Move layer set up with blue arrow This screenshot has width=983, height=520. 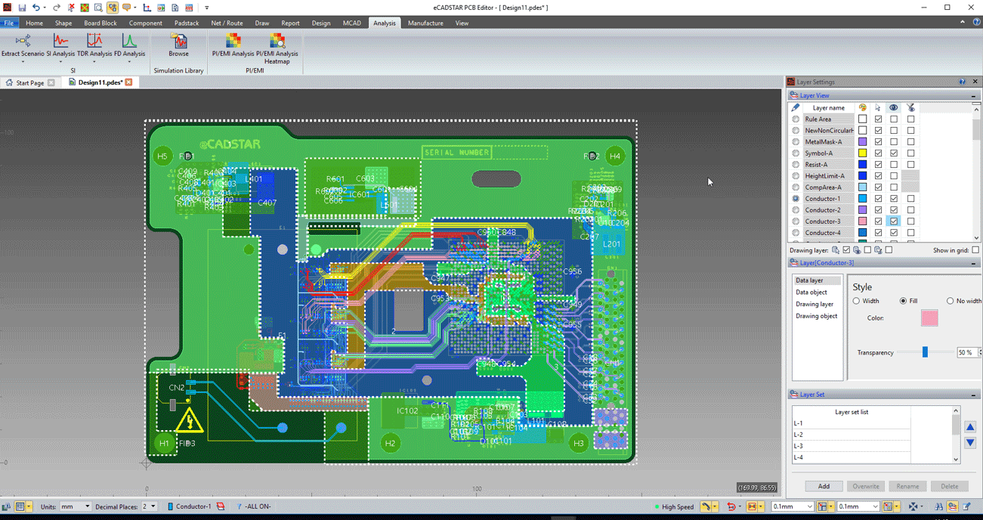click(970, 427)
